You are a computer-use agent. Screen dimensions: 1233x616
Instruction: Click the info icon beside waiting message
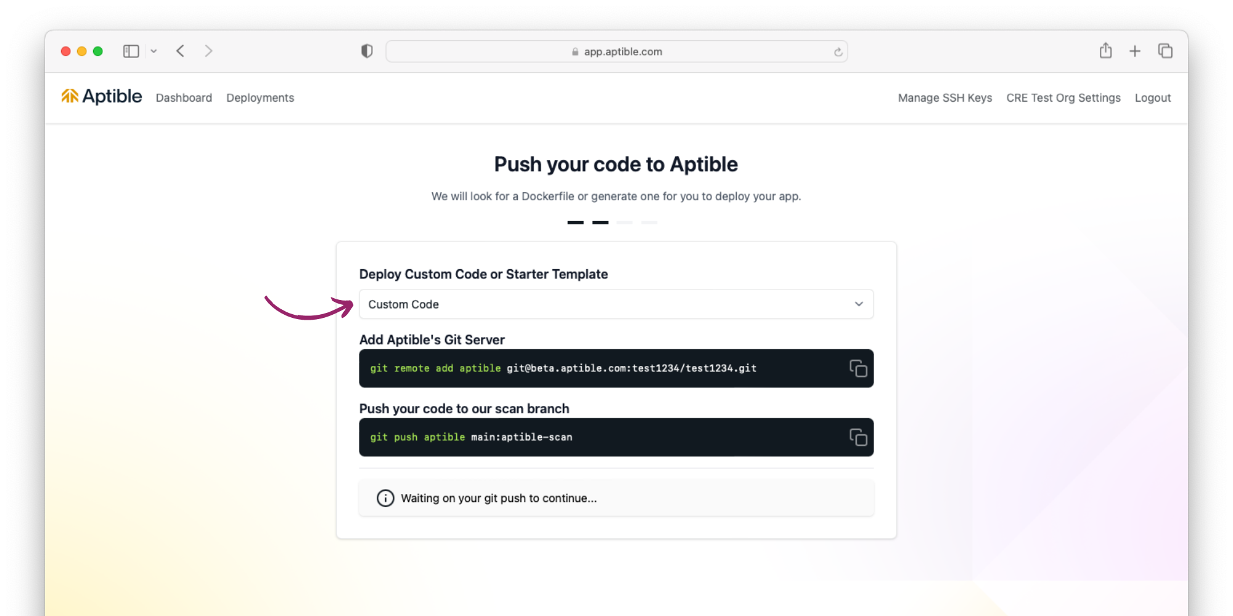(x=385, y=498)
